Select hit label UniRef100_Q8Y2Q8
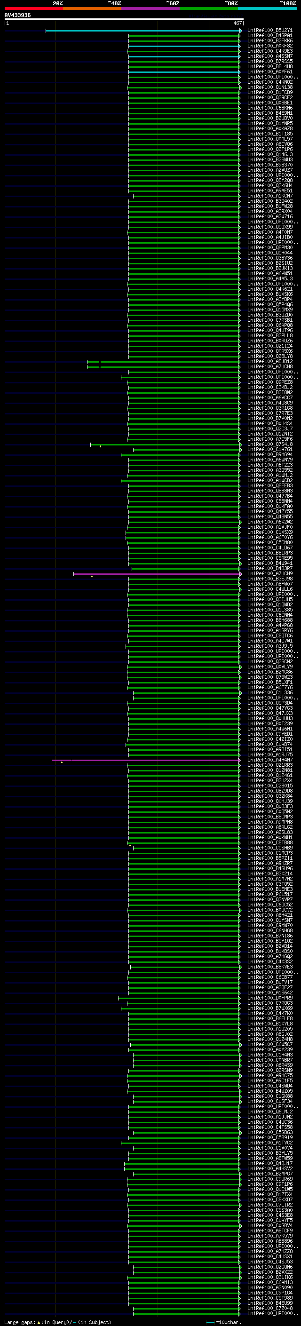Viewport: 301px width, 1326px height. tap(270, 181)
